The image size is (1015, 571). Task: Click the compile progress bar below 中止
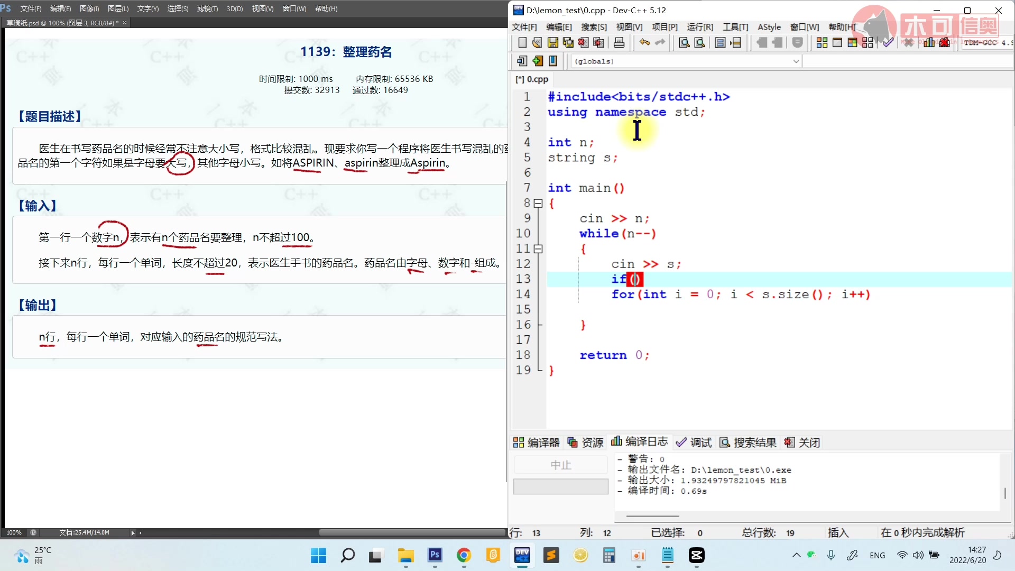pos(561,486)
